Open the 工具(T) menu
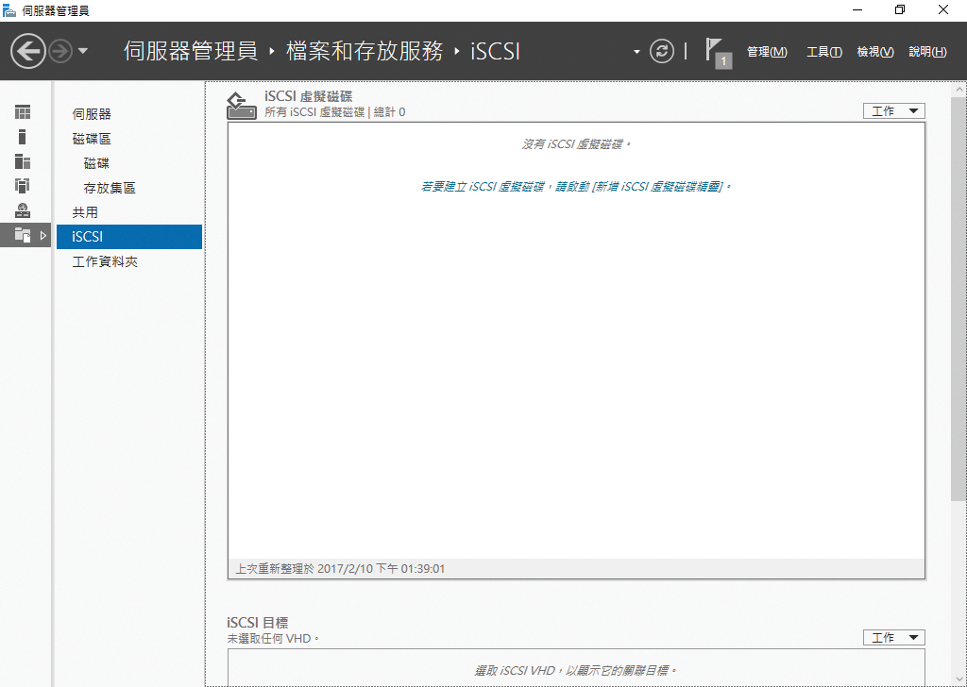 point(823,52)
